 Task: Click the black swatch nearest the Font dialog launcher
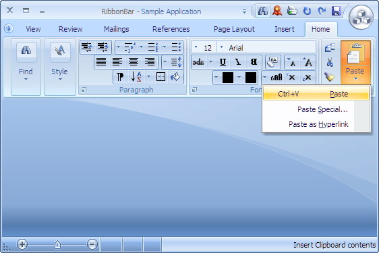pos(228,78)
